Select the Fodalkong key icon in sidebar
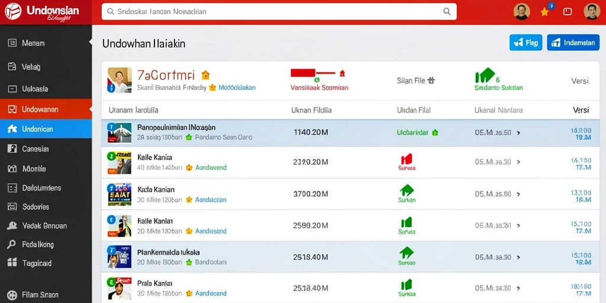Viewport: 606px width, 303px height. 12,244
